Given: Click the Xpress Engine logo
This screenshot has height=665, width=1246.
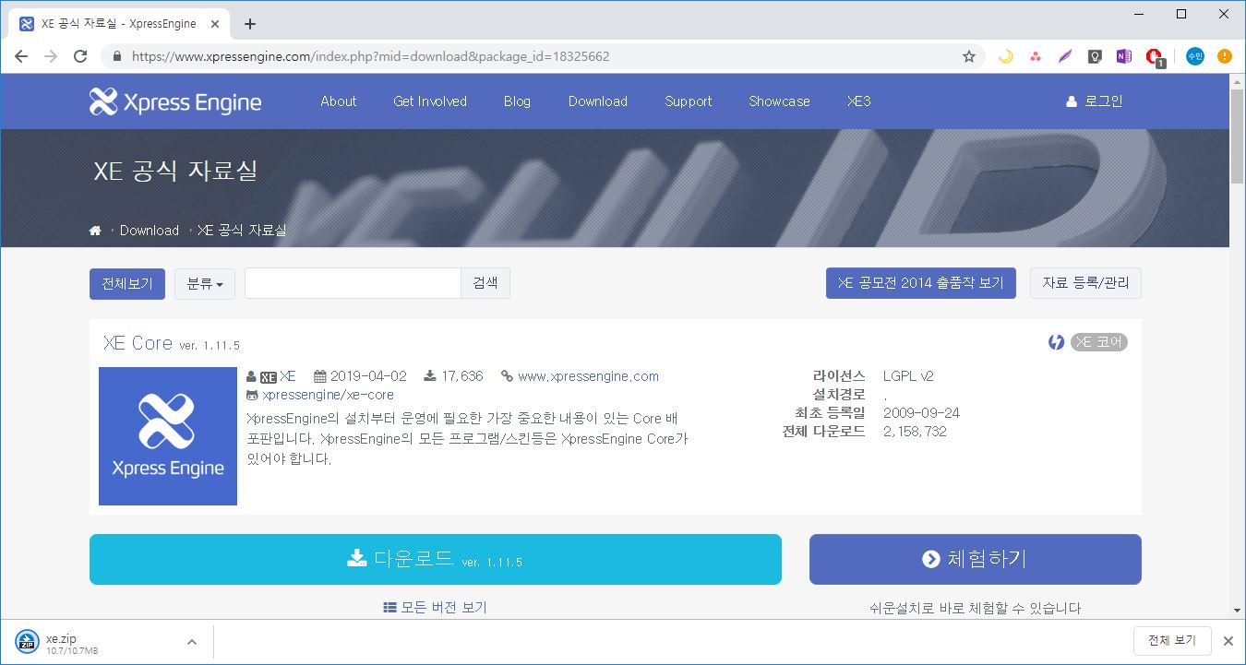Looking at the screenshot, I should click(x=175, y=101).
